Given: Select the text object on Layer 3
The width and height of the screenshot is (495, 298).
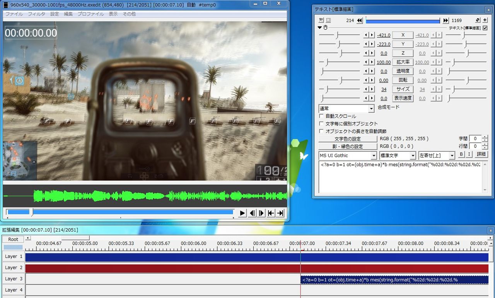Looking at the screenshot, I should point(394,280).
